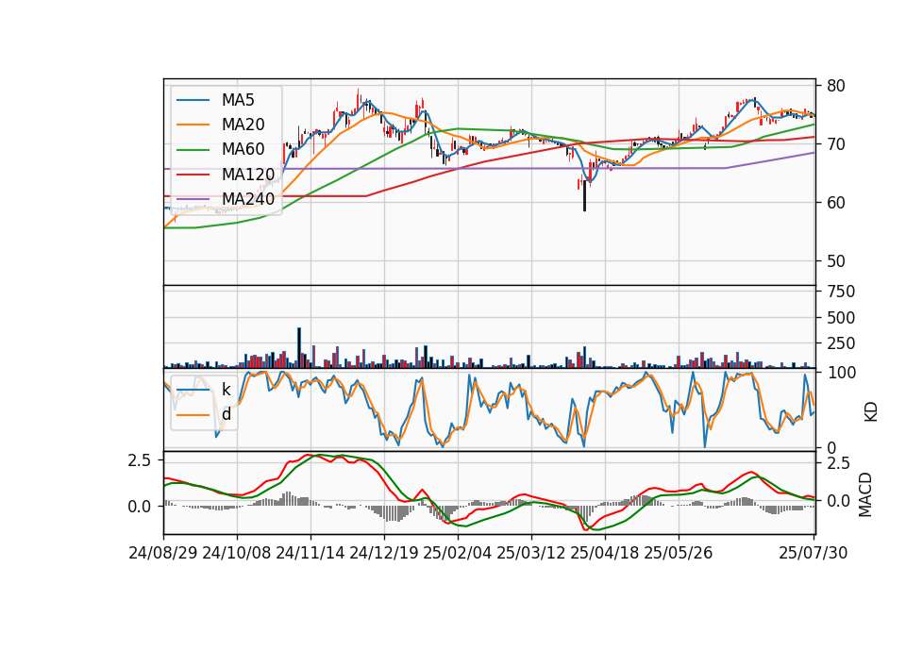
Task: Click the MA5 legend label
Action: click(238, 100)
